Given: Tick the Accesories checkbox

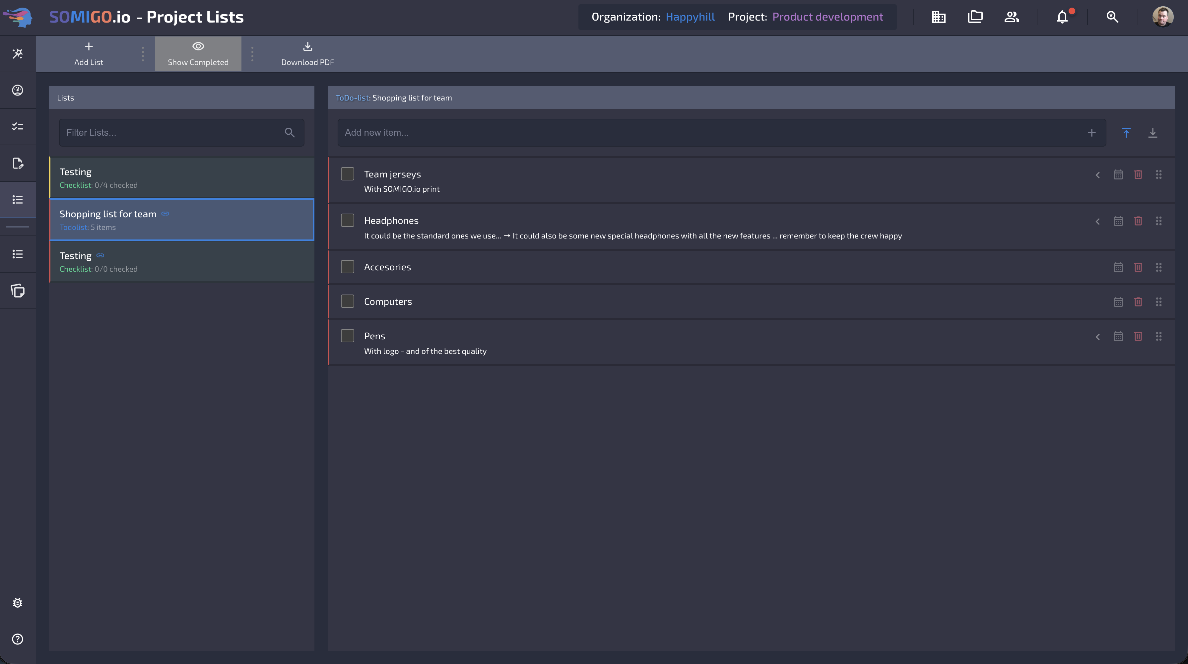Looking at the screenshot, I should pyautogui.click(x=347, y=267).
